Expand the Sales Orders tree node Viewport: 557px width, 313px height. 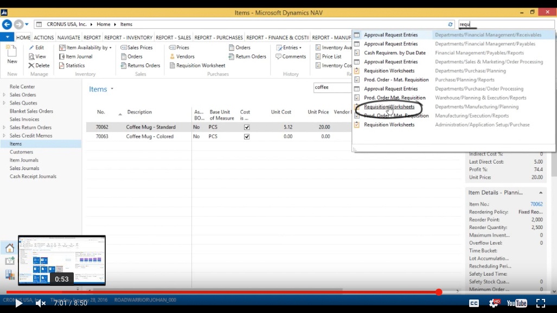[x=4, y=95]
